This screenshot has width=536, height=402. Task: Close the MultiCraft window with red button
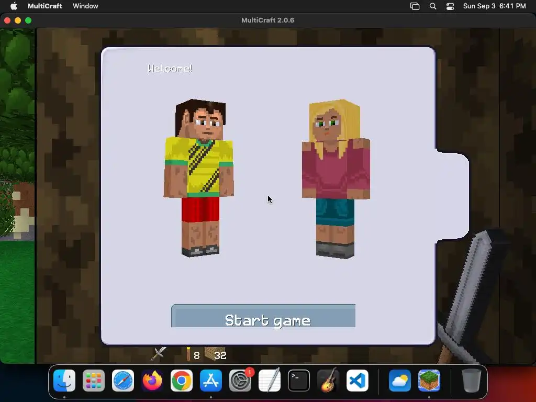pyautogui.click(x=7, y=20)
